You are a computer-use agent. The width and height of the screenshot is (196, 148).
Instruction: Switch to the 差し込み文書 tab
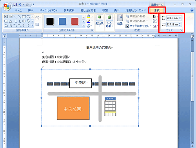pyautogui.click(x=88, y=11)
